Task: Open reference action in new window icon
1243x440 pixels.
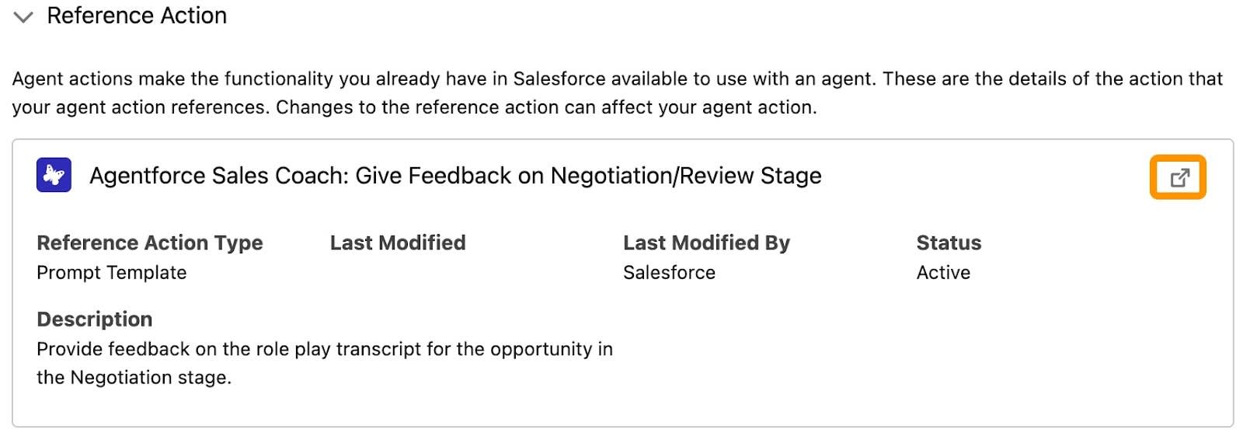Action: (x=1179, y=177)
